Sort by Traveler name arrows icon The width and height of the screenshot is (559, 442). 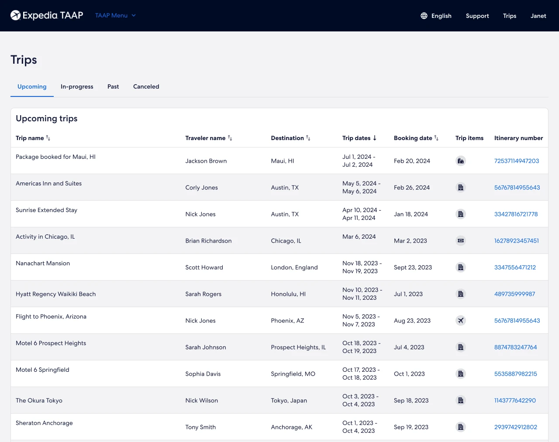click(230, 138)
